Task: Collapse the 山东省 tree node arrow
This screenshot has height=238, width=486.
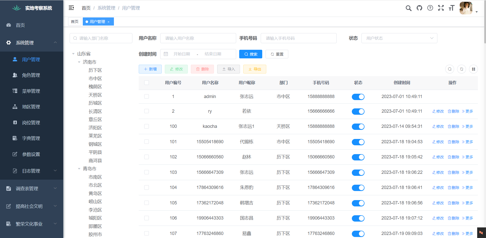Action: (73, 54)
